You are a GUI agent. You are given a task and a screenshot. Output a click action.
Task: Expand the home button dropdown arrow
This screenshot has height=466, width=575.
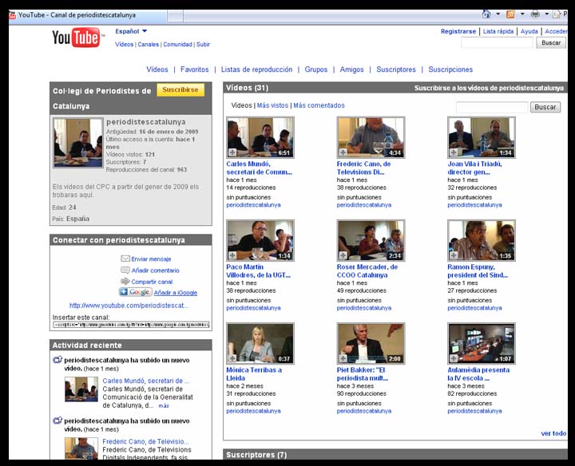pos(498,14)
